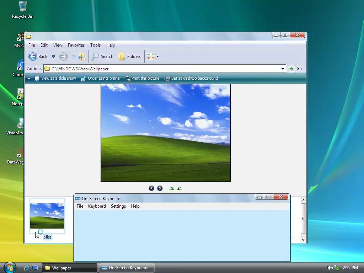Open On-Screen Keyboard Settings menu
Viewport: 364px width, 273px height.
click(118, 206)
